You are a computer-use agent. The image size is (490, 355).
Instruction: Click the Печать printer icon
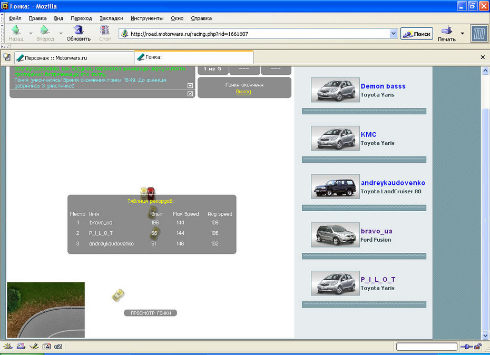[447, 31]
